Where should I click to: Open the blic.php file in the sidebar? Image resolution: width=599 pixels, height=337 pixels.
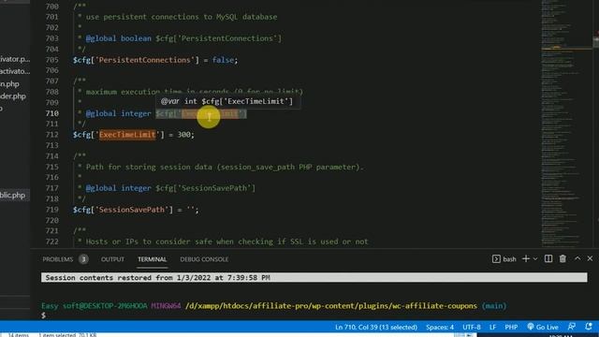pos(12,196)
